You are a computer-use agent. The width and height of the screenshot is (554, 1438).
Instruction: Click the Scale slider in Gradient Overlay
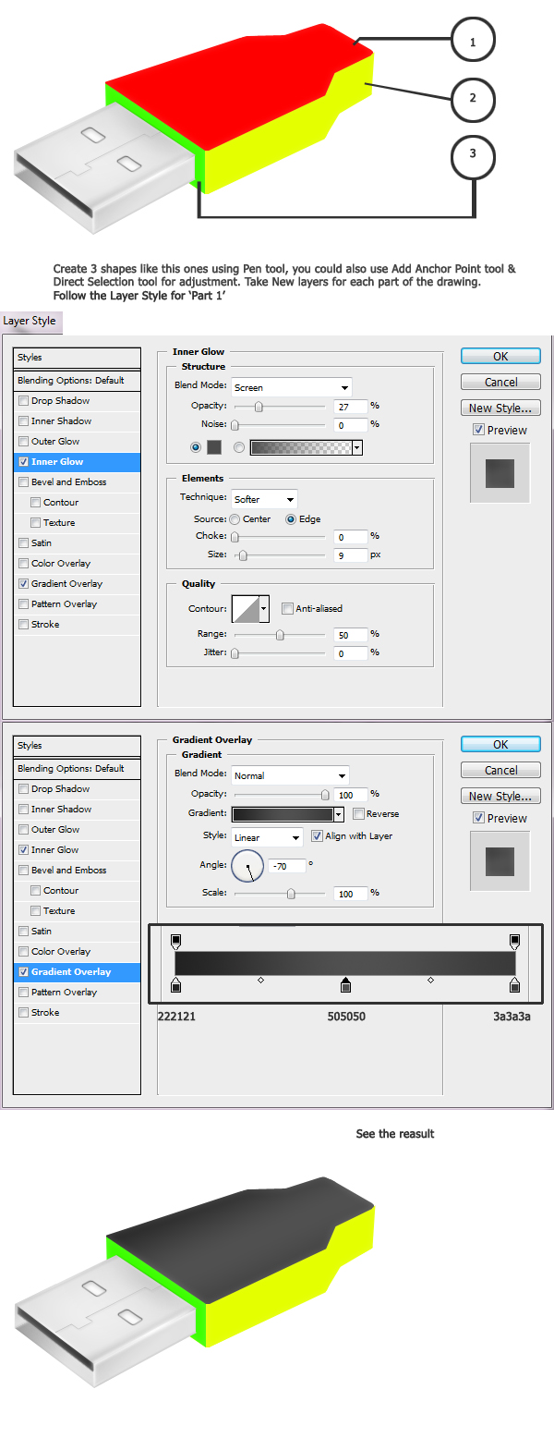point(291,894)
